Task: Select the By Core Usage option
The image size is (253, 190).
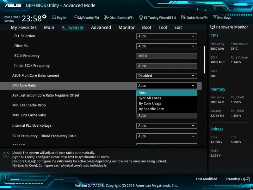Action: 150,104
